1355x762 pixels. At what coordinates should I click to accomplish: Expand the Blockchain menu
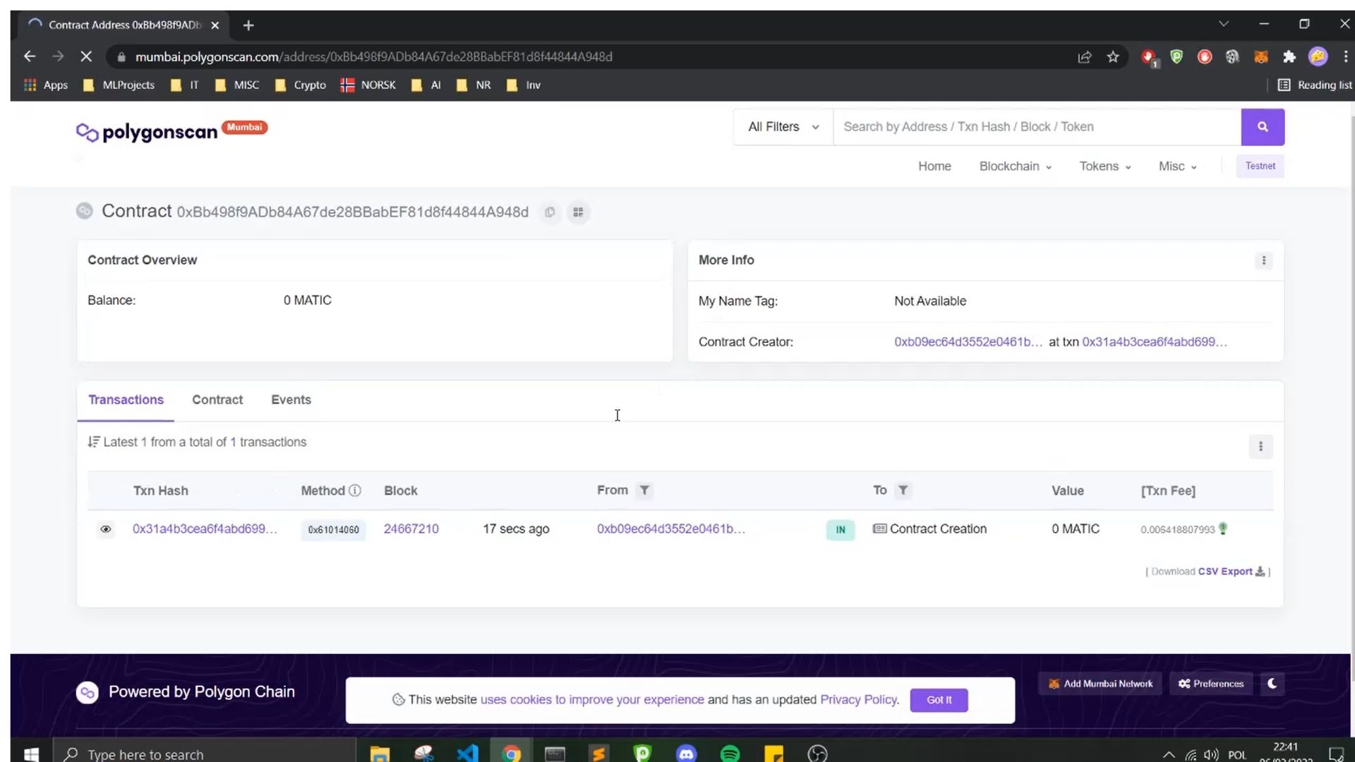[1015, 167]
